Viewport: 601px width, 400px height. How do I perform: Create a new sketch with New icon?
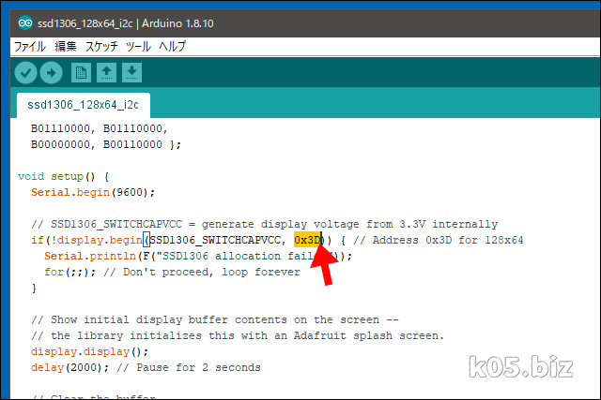coord(81,73)
